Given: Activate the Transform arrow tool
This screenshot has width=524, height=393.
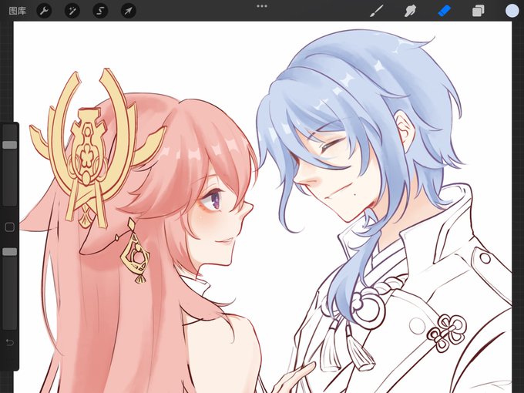Looking at the screenshot, I should [129, 11].
